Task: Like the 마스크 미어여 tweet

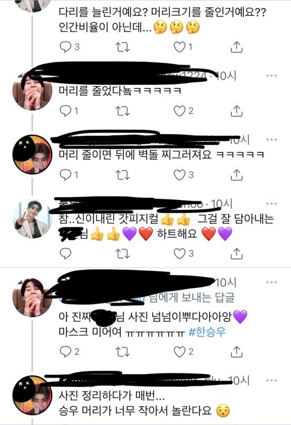Action: click(183, 352)
